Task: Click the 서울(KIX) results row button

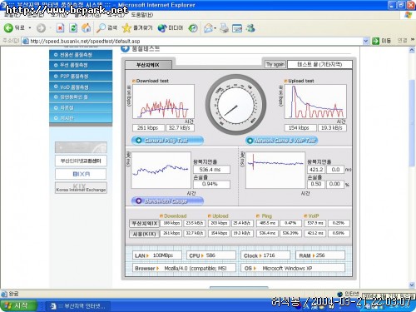Action: coord(144,234)
